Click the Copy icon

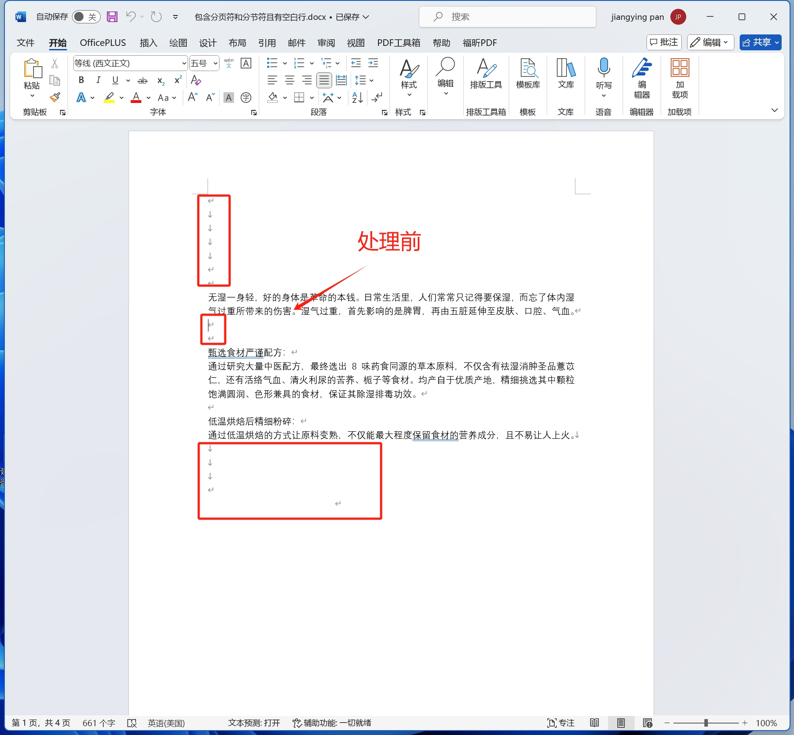coord(55,80)
